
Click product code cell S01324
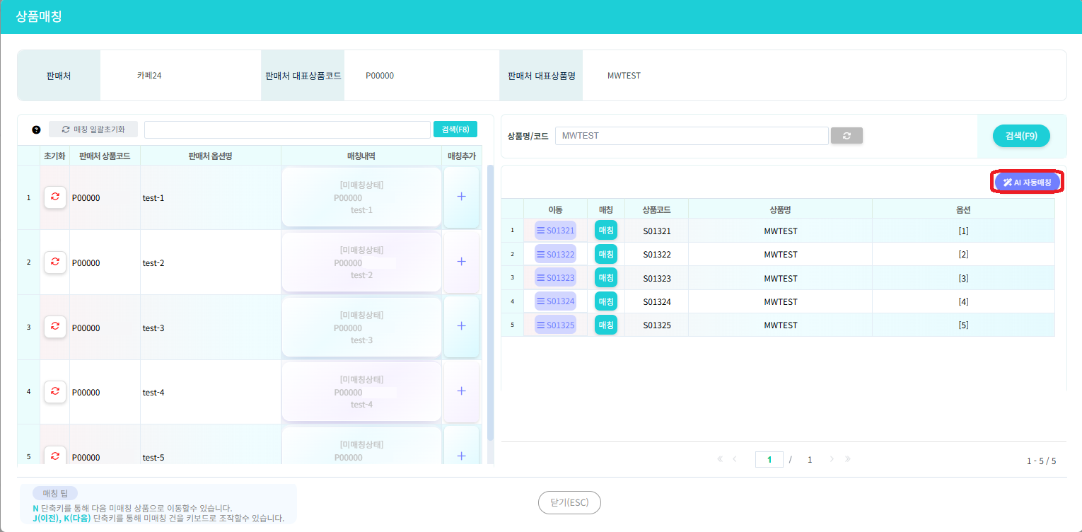[657, 302]
